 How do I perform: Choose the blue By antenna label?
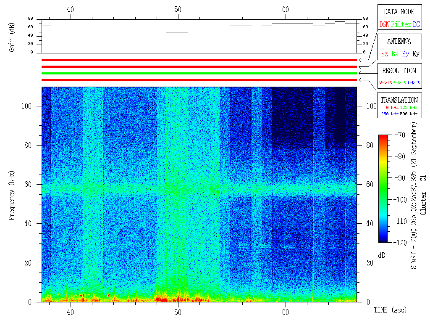coord(405,54)
